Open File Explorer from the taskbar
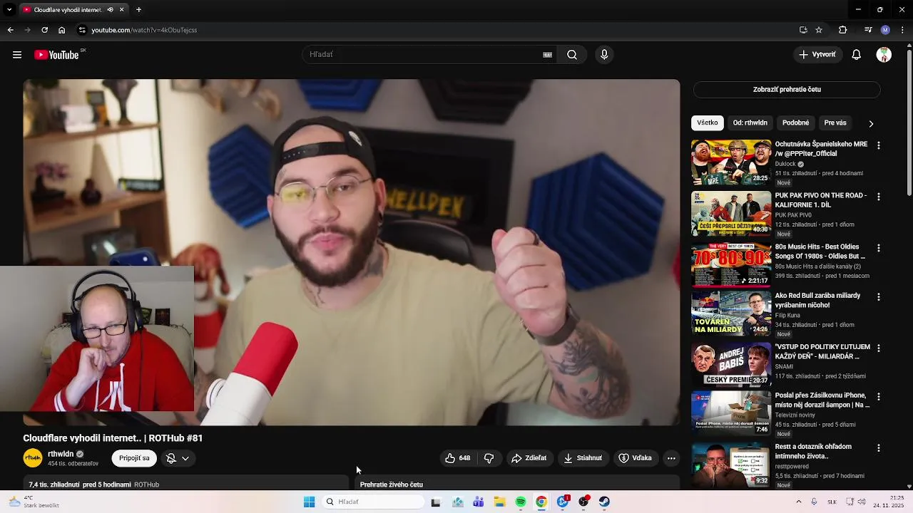 pos(500,502)
